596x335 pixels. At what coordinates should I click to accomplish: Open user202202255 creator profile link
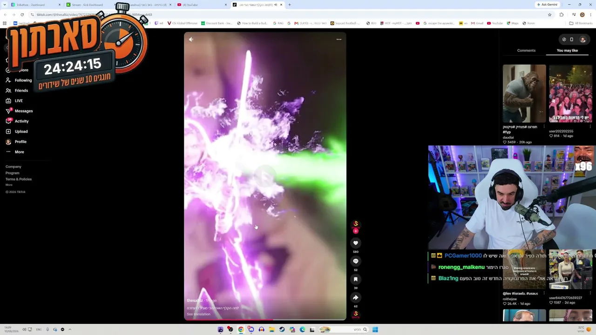pos(561,131)
